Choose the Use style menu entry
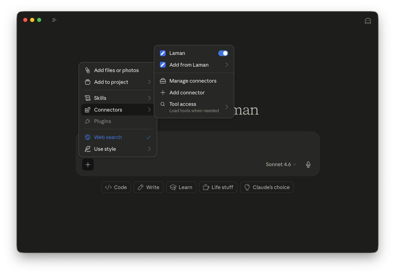This screenshot has height=275, width=395. (x=118, y=149)
